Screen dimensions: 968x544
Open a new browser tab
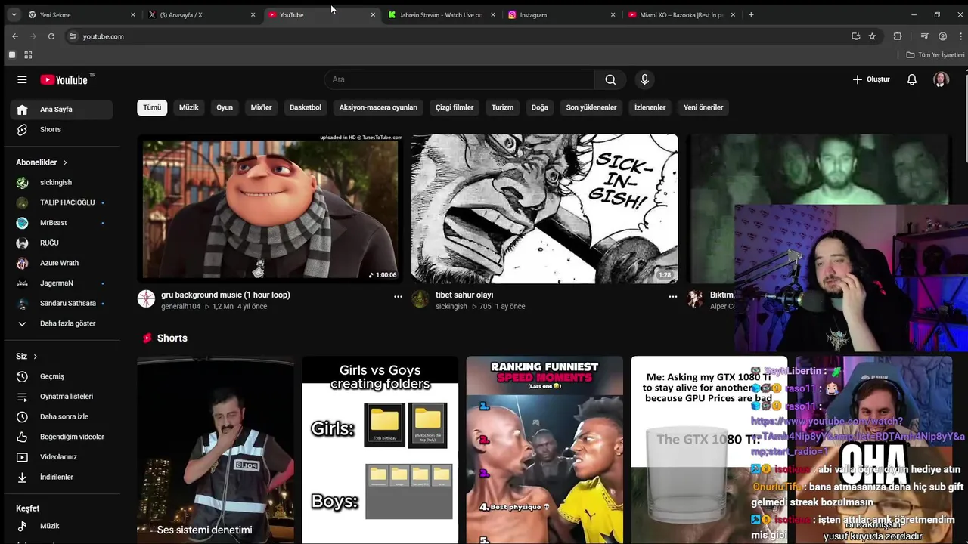[751, 14]
